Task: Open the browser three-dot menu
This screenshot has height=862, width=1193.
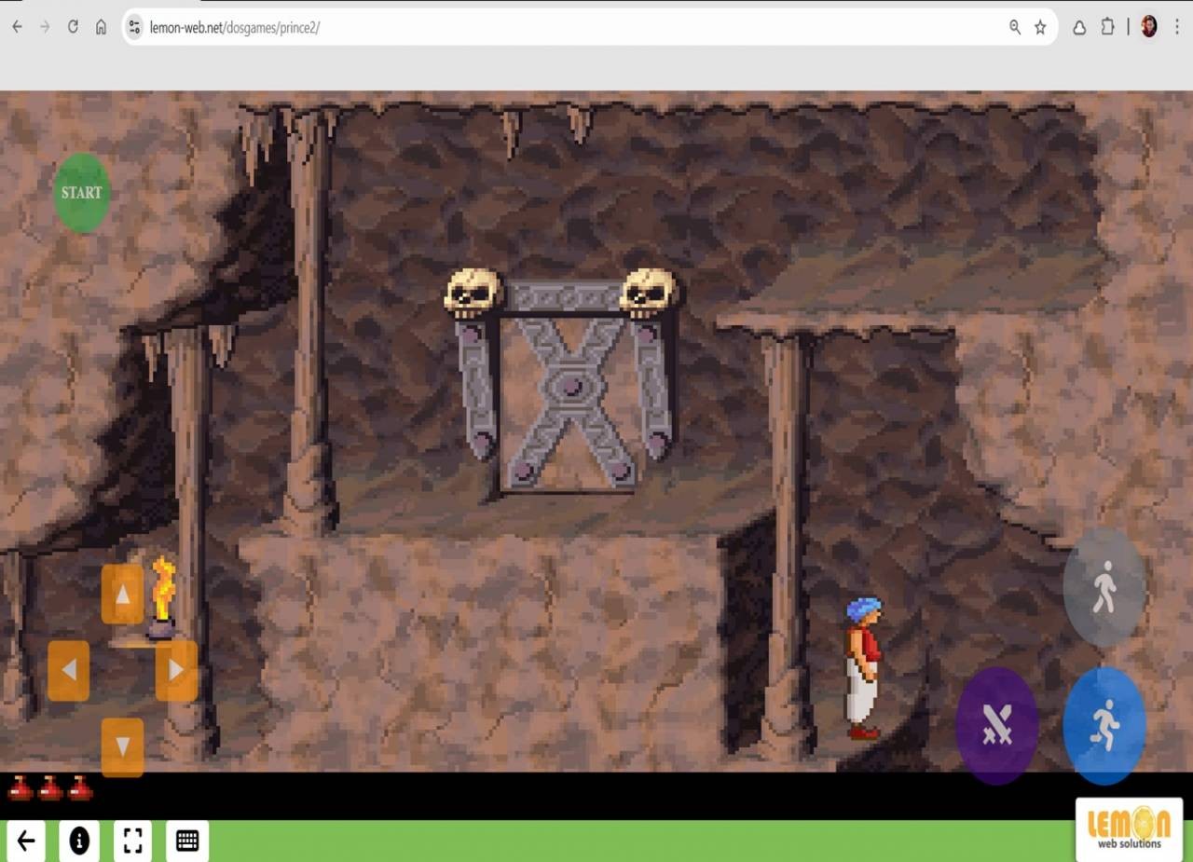Action: (x=1177, y=27)
